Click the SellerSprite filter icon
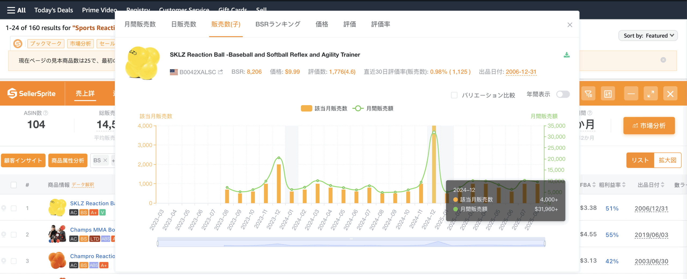Screen dimensions: 687x279 click(588, 94)
